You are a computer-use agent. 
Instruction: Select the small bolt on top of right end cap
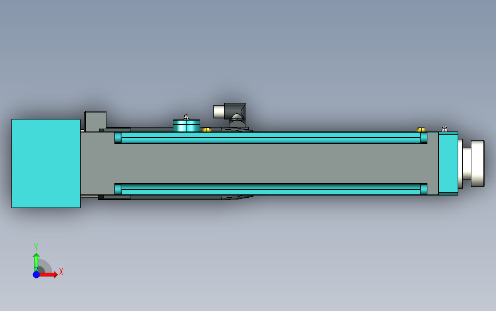pyautogui.click(x=445, y=129)
